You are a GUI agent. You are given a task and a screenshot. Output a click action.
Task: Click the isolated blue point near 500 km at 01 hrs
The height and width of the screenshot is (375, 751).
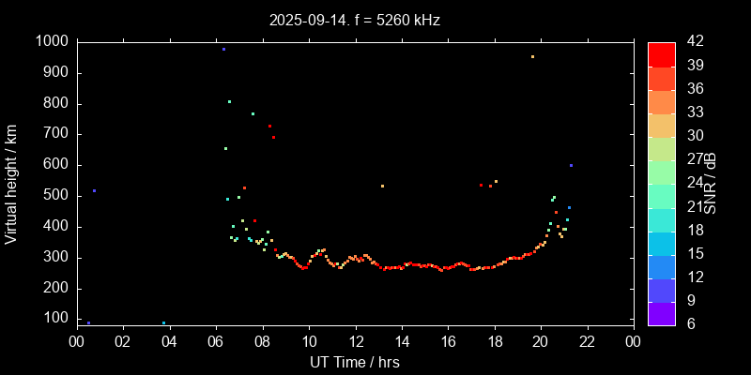[x=94, y=190]
